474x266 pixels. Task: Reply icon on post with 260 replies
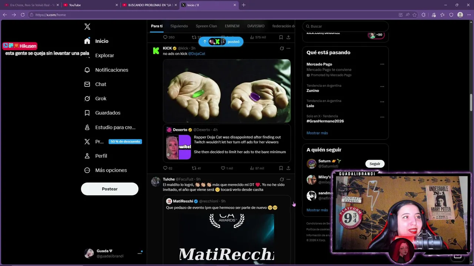point(165,37)
